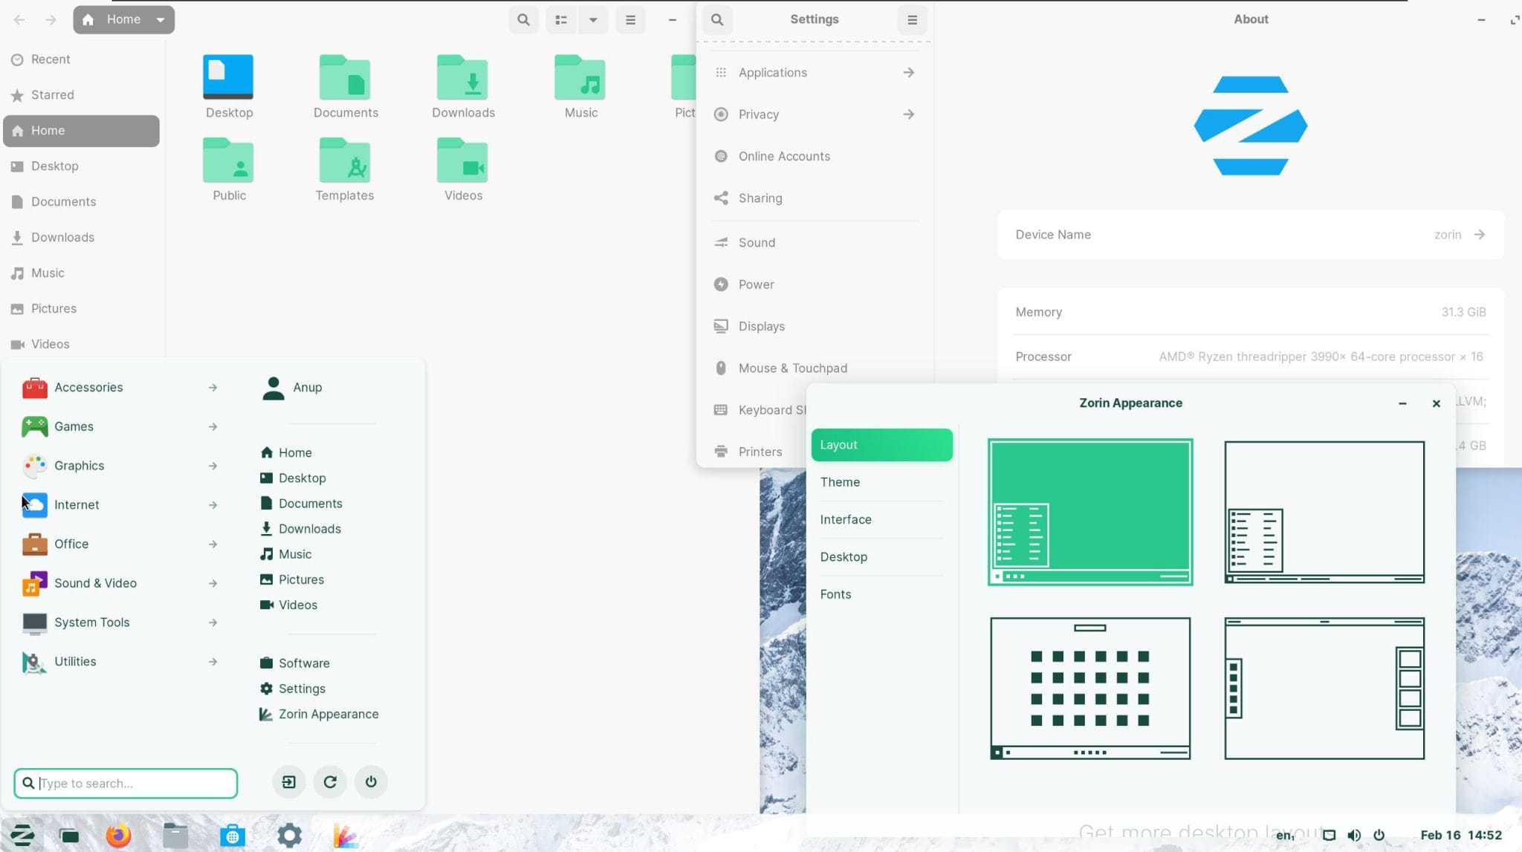Expand the Home path dropdown
This screenshot has height=852, width=1522.
(161, 20)
